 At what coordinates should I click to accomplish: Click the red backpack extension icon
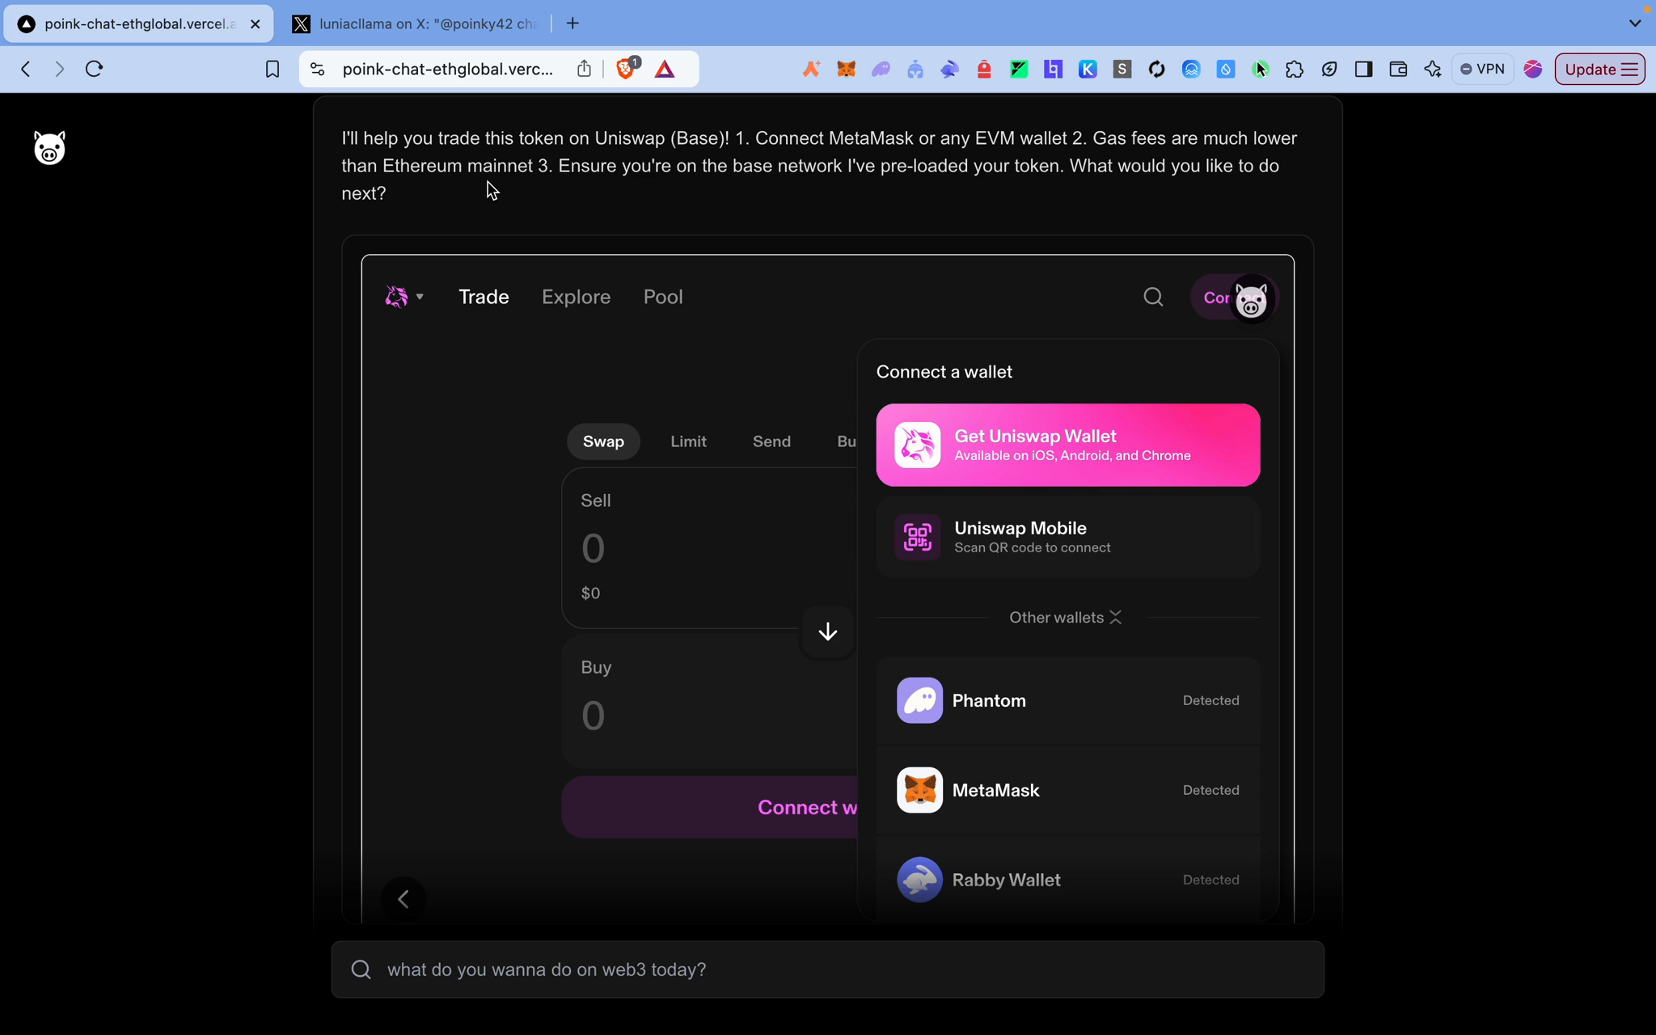click(984, 70)
